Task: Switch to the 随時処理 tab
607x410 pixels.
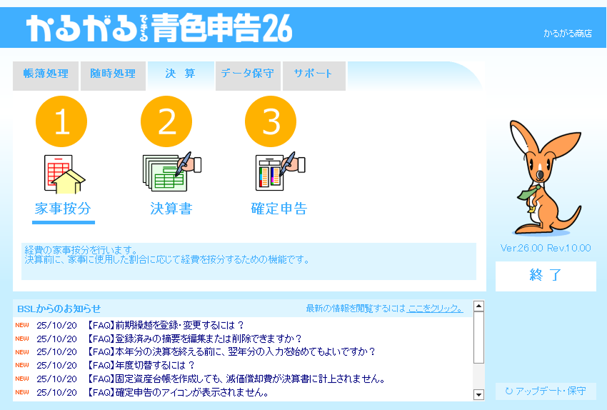Action: point(113,74)
